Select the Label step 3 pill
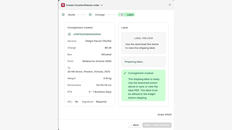This screenshot has width=232, height=130. (126, 15)
